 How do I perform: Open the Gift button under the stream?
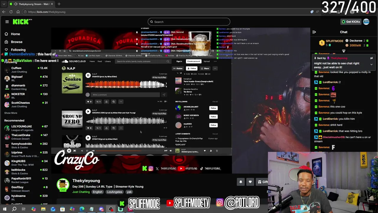(262, 182)
